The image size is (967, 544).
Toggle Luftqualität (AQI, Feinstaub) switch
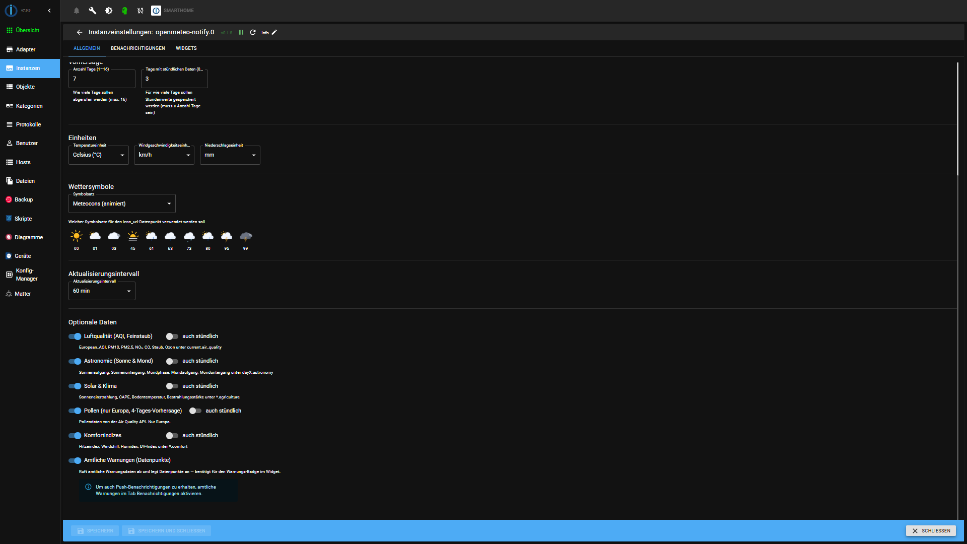tap(75, 336)
